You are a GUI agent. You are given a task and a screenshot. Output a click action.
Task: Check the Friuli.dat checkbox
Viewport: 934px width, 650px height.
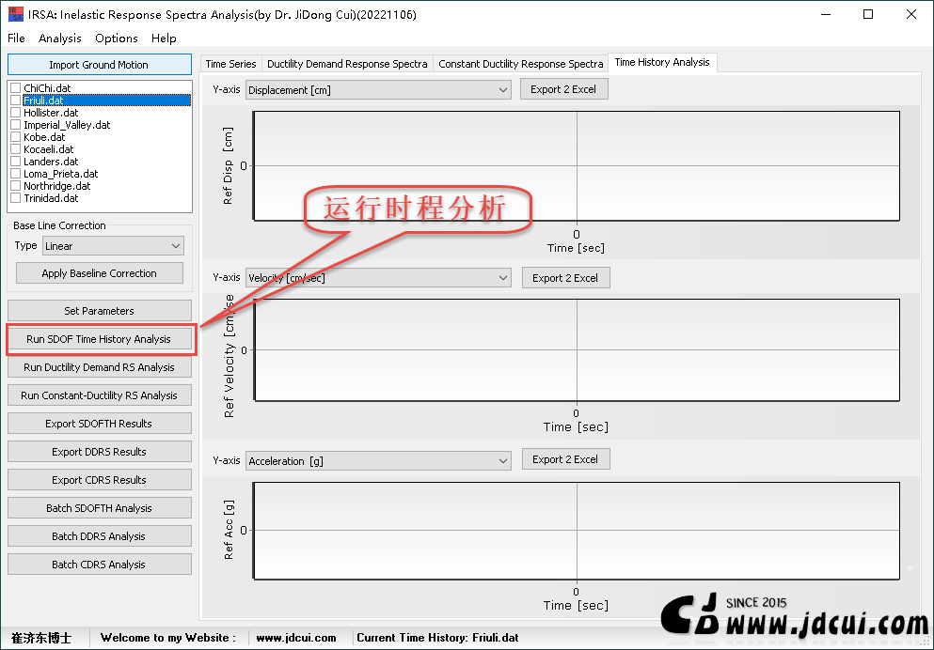point(15,101)
